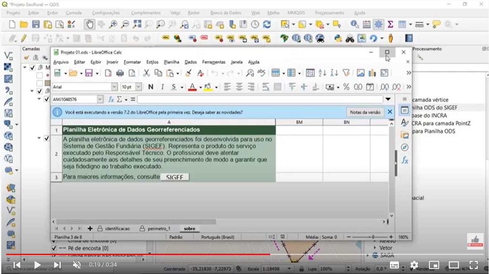Toggle the Pé de encosta layer checkbox

click(x=54, y=248)
